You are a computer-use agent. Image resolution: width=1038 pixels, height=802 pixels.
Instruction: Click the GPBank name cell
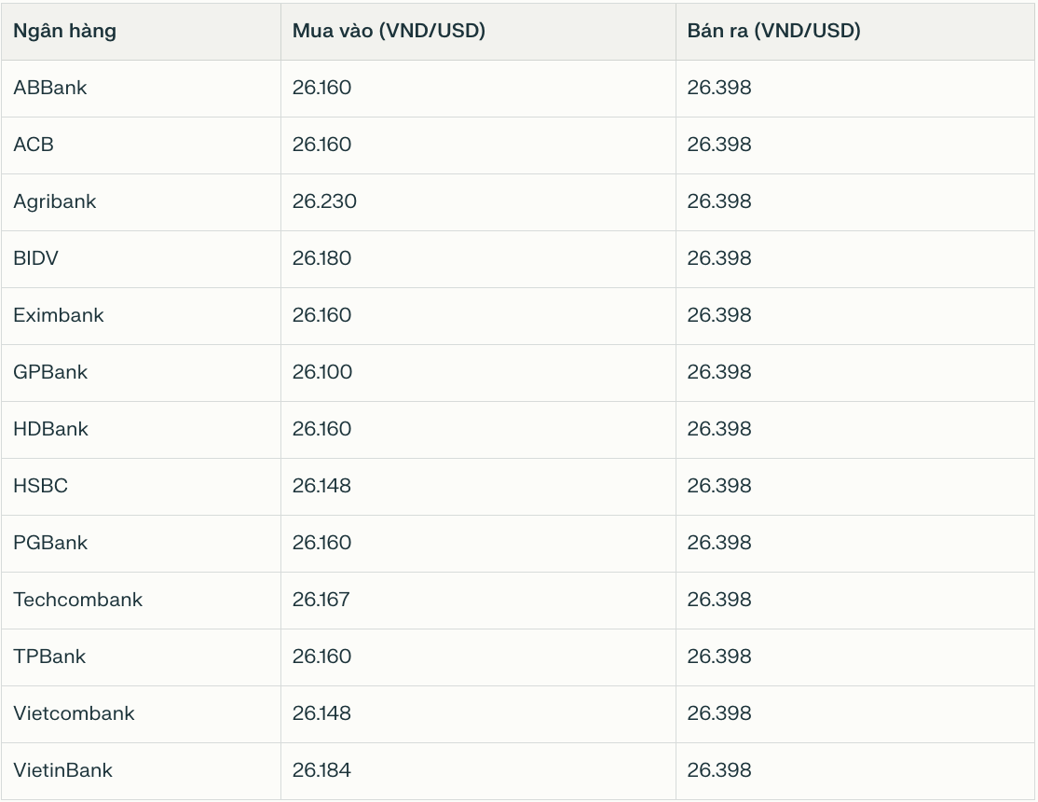(x=50, y=372)
